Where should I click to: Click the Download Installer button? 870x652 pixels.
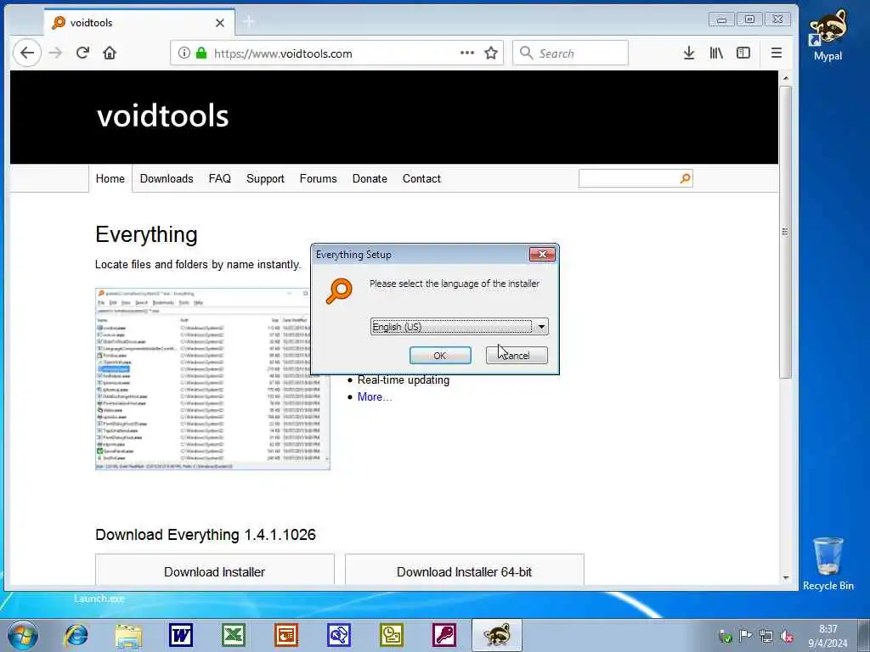click(214, 571)
